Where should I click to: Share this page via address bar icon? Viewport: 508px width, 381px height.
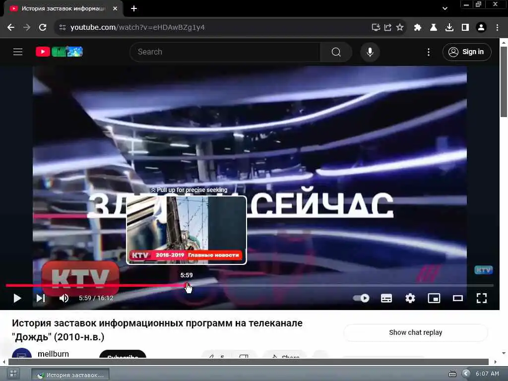click(x=388, y=27)
